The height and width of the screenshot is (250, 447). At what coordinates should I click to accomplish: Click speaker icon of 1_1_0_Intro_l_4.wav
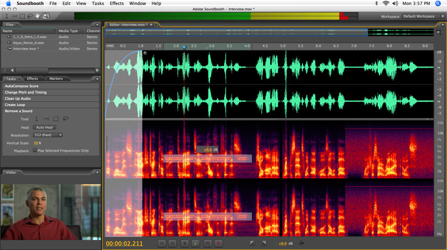(9, 37)
